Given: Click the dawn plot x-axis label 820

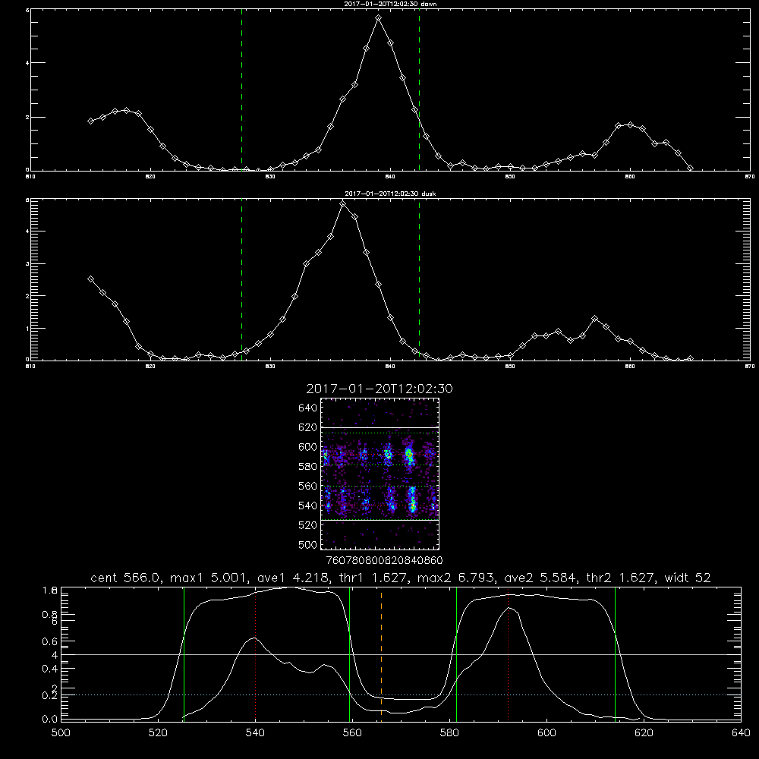Looking at the screenshot, I should coord(150,177).
